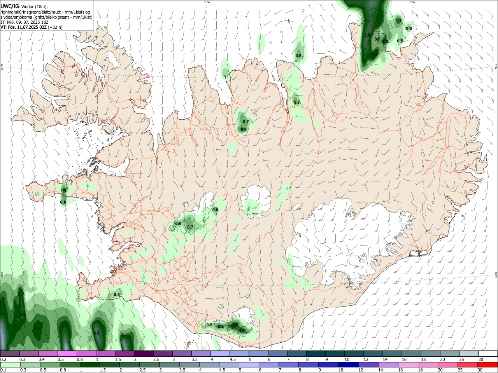Click the red-pink 25 swatch in lower legend
Screen dimensions: 498x373
pyautogui.click(x=467, y=364)
